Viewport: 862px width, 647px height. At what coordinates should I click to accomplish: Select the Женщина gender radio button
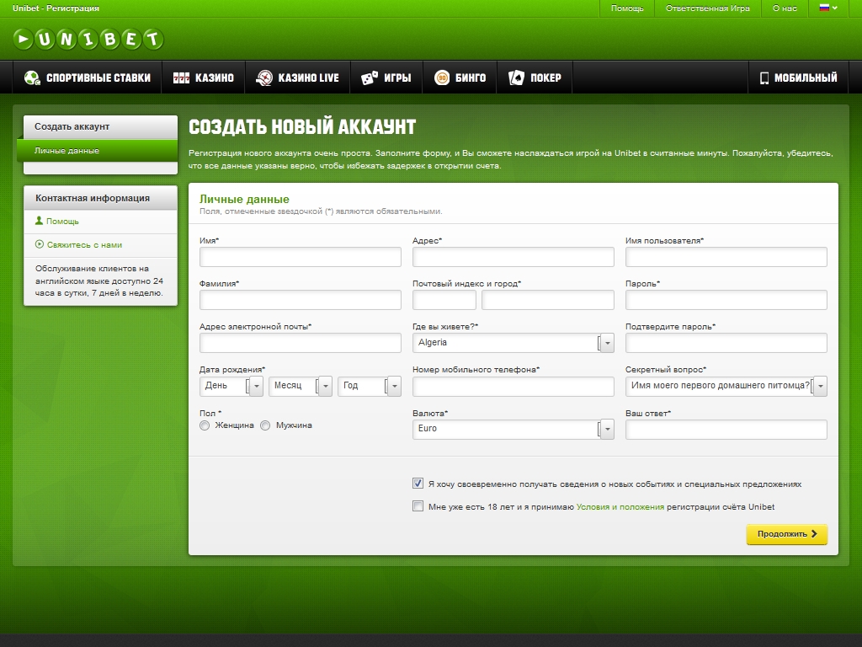point(205,425)
